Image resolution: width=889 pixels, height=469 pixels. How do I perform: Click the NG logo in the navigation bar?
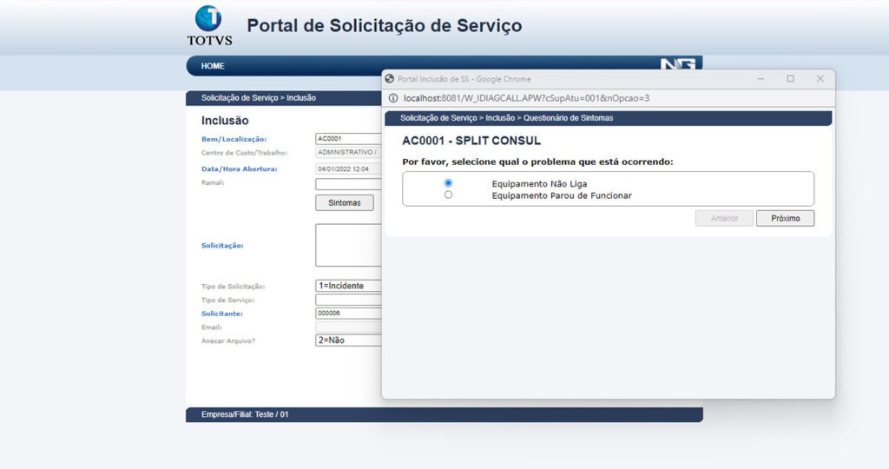point(677,65)
